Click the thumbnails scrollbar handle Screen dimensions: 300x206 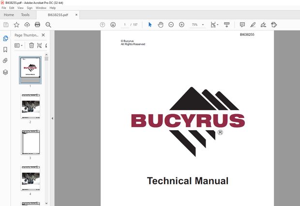(x=46, y=59)
